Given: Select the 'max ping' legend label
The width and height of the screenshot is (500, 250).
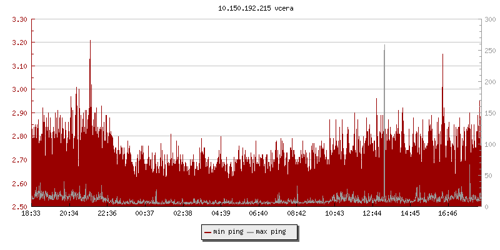Looking at the screenshot, I should point(271,232).
